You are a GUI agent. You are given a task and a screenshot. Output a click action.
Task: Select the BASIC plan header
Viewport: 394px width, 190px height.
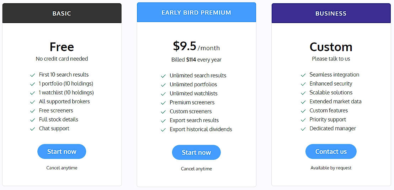coord(62,13)
